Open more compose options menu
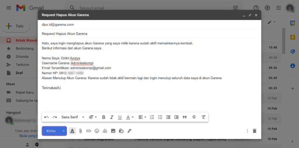This screenshot has height=148, width=299. pyautogui.click(x=247, y=131)
